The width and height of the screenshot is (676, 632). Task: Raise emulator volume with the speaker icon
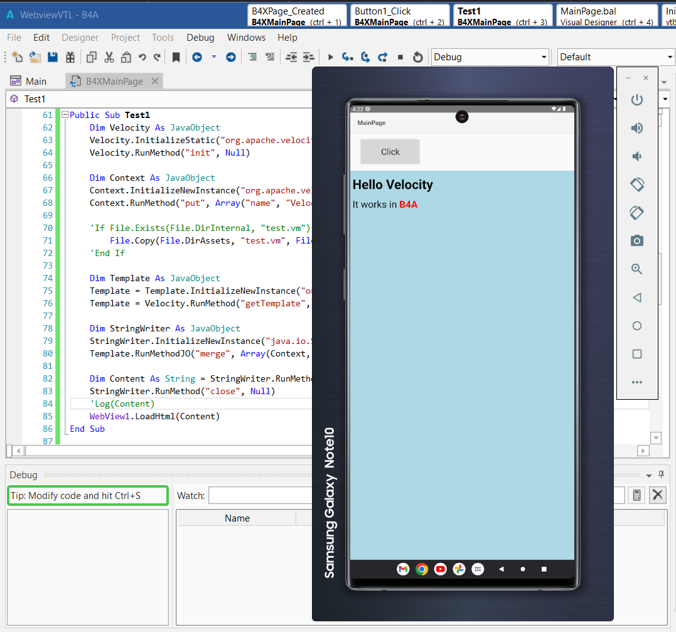tap(637, 128)
